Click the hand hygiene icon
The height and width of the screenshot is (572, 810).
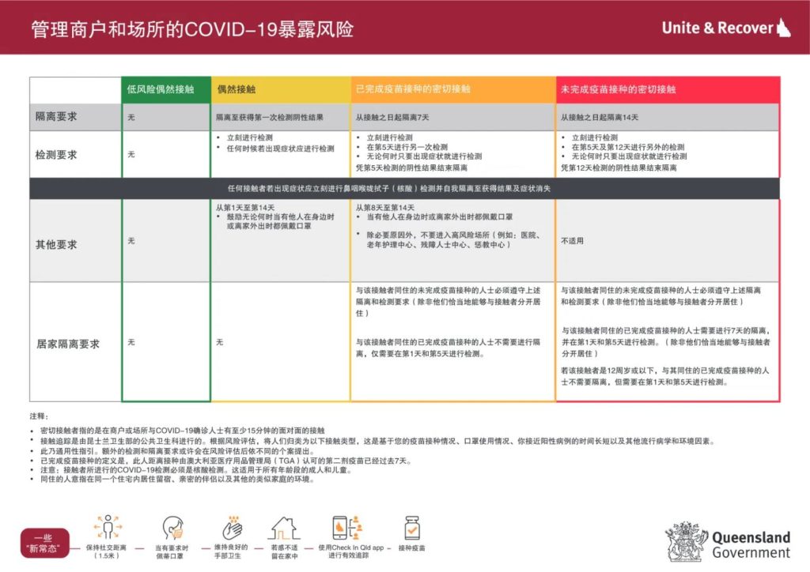point(232,528)
